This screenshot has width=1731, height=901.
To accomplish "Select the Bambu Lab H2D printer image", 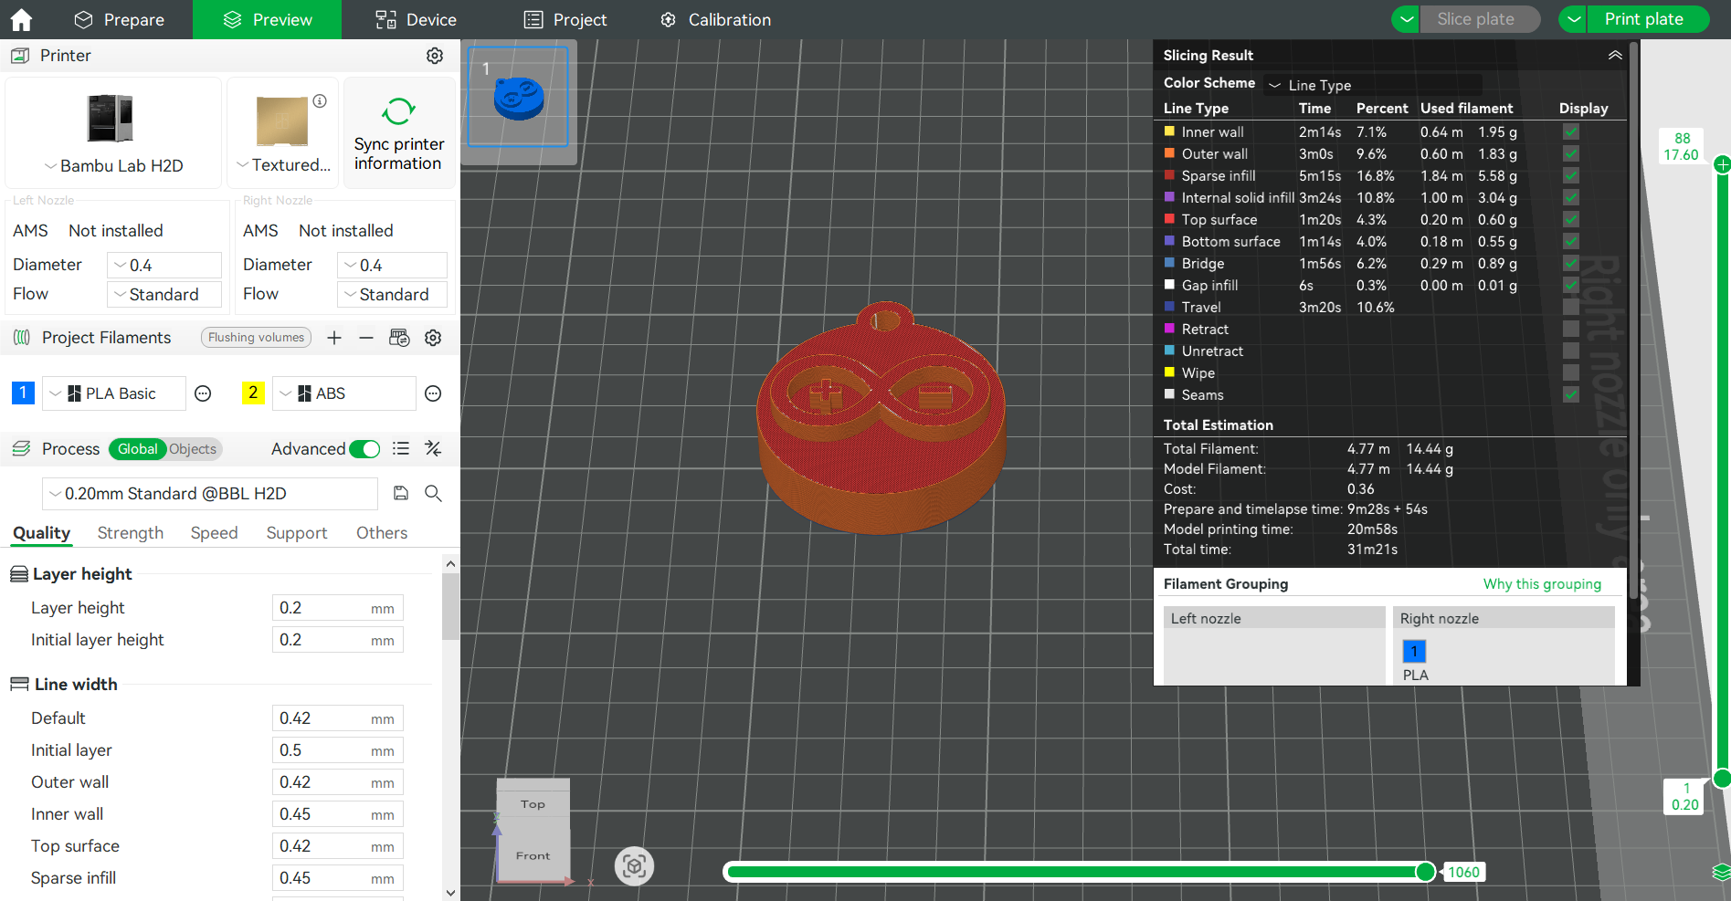I will click(x=111, y=119).
